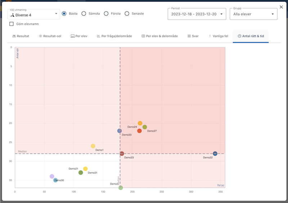
Task: Open the Period date range dropdown
Action: point(197,14)
